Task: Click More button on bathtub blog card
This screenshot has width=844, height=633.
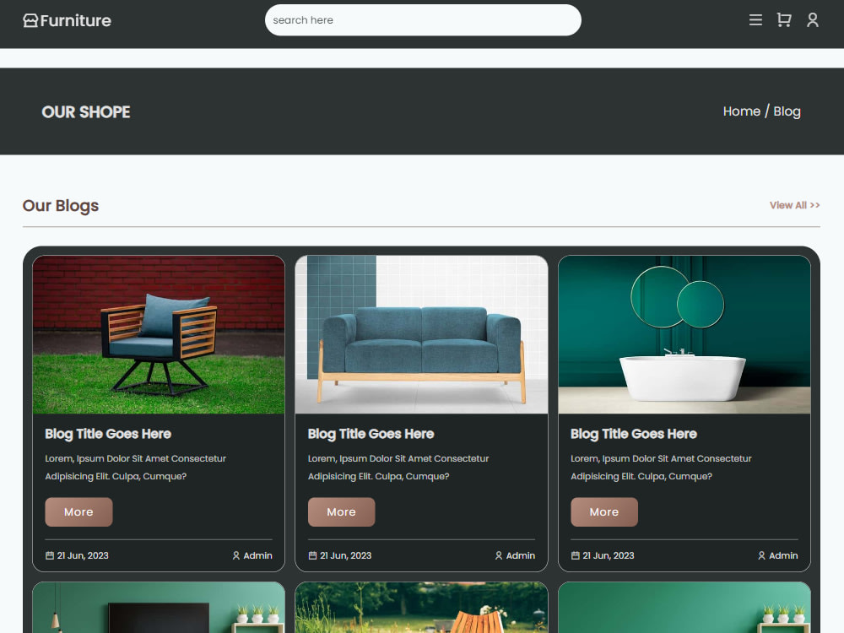Action: (x=604, y=512)
